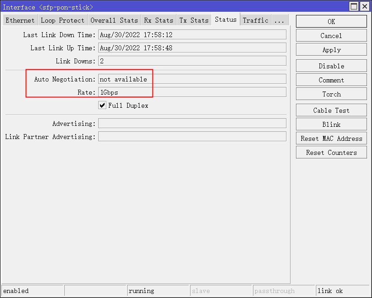
Task: Maximize the Interface window
Action: [354, 6]
